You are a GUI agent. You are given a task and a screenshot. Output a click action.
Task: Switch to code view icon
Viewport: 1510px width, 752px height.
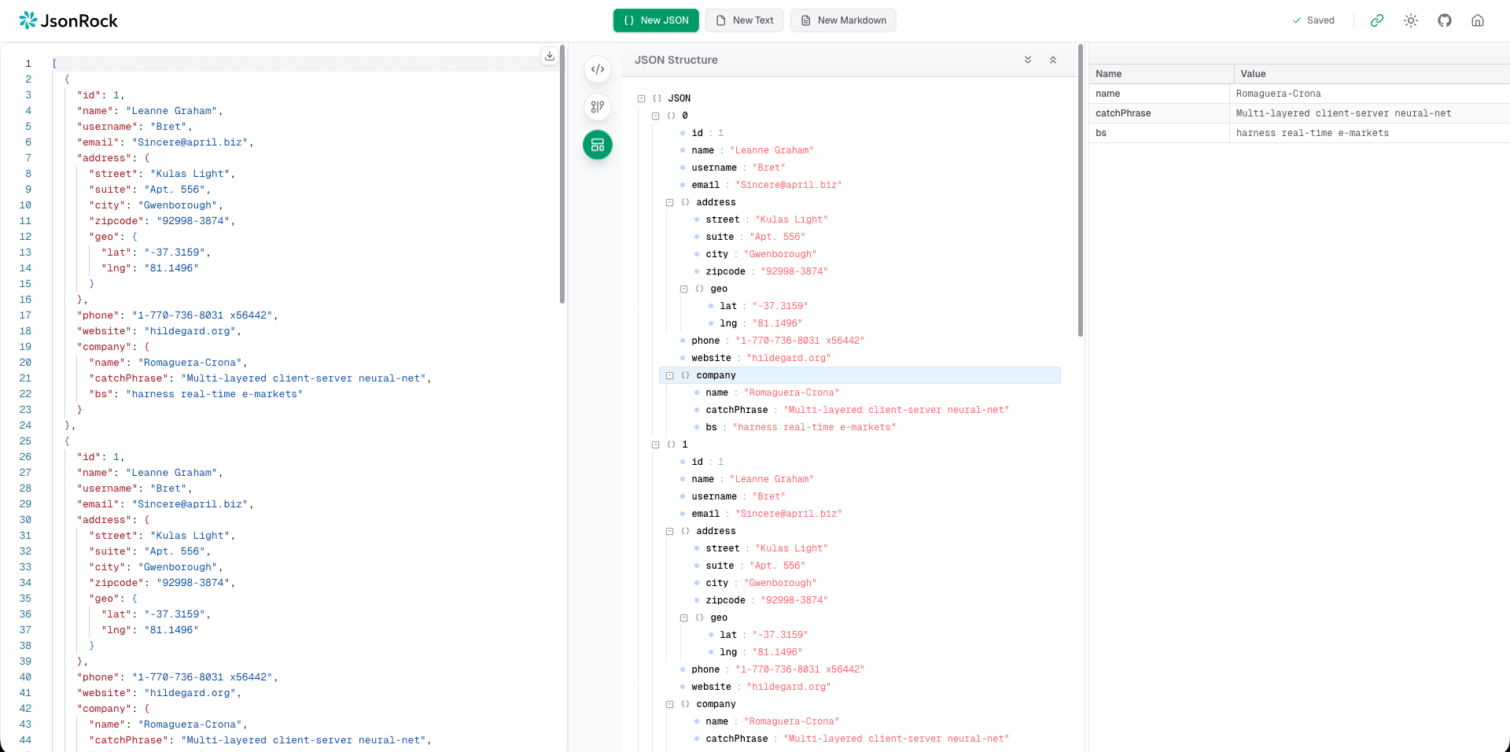pyautogui.click(x=598, y=69)
